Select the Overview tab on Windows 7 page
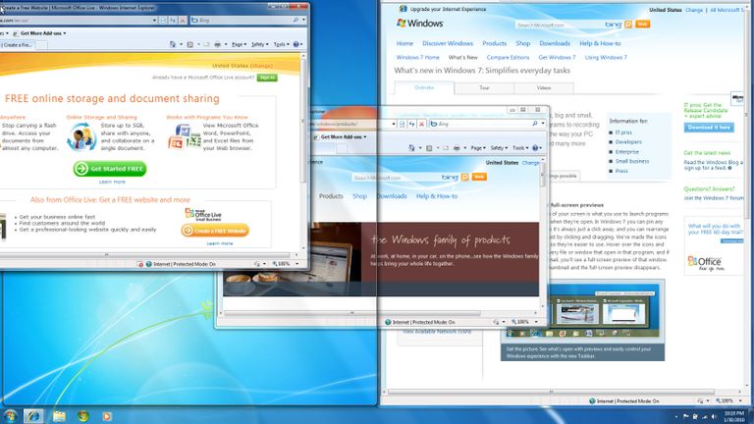Screen dimensions: 754x424 424,87
